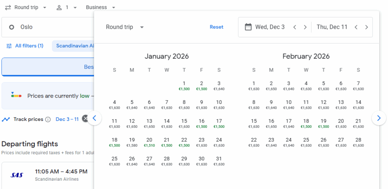Open the Business class dropdown

click(x=100, y=8)
